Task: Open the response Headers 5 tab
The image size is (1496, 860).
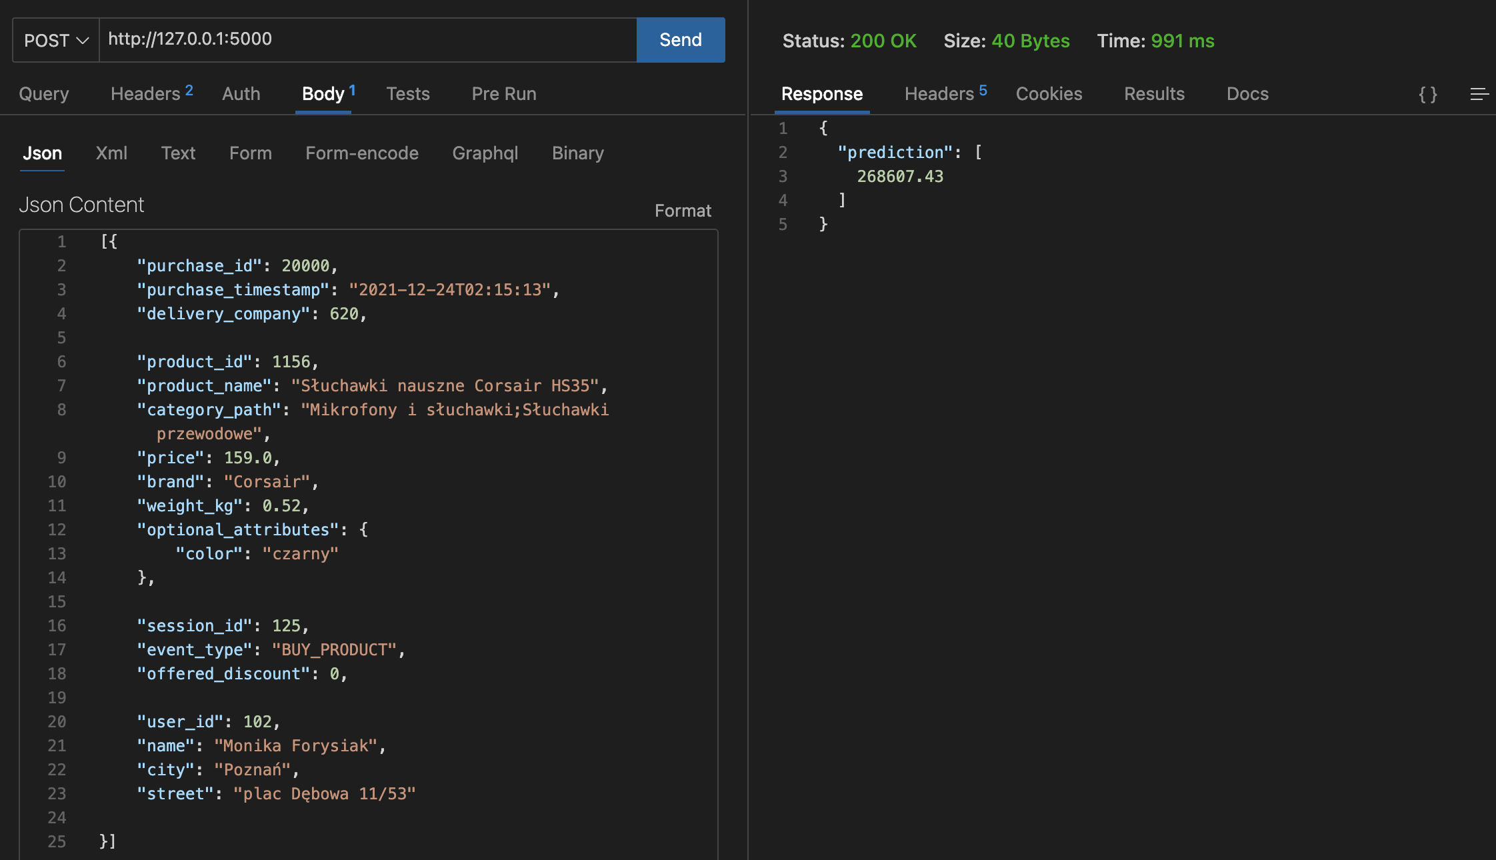Action: tap(946, 94)
